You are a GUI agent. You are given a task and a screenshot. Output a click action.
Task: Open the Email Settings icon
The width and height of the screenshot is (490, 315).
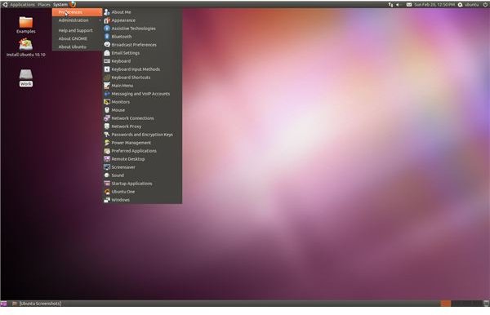107,53
